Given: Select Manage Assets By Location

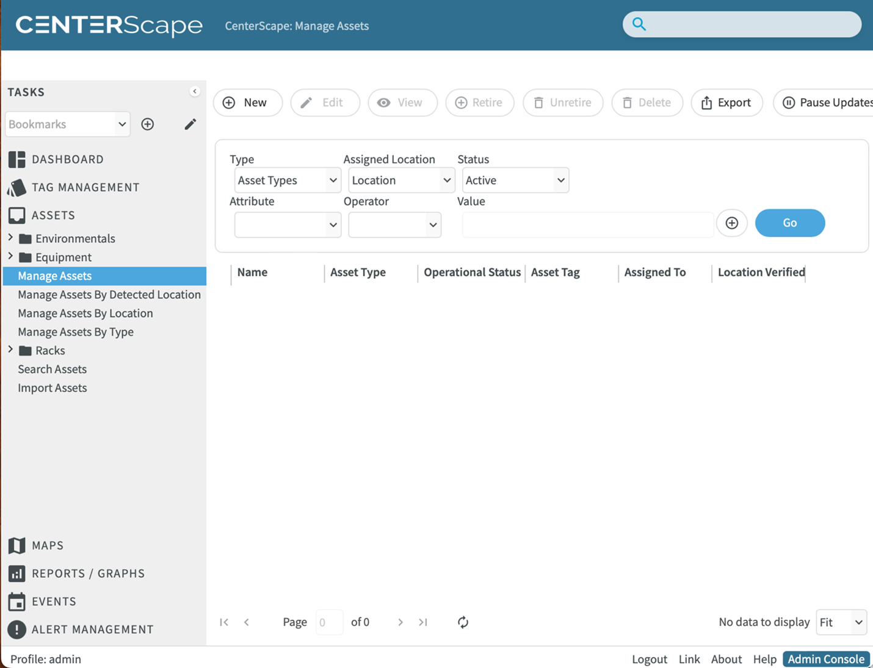Looking at the screenshot, I should coord(85,313).
